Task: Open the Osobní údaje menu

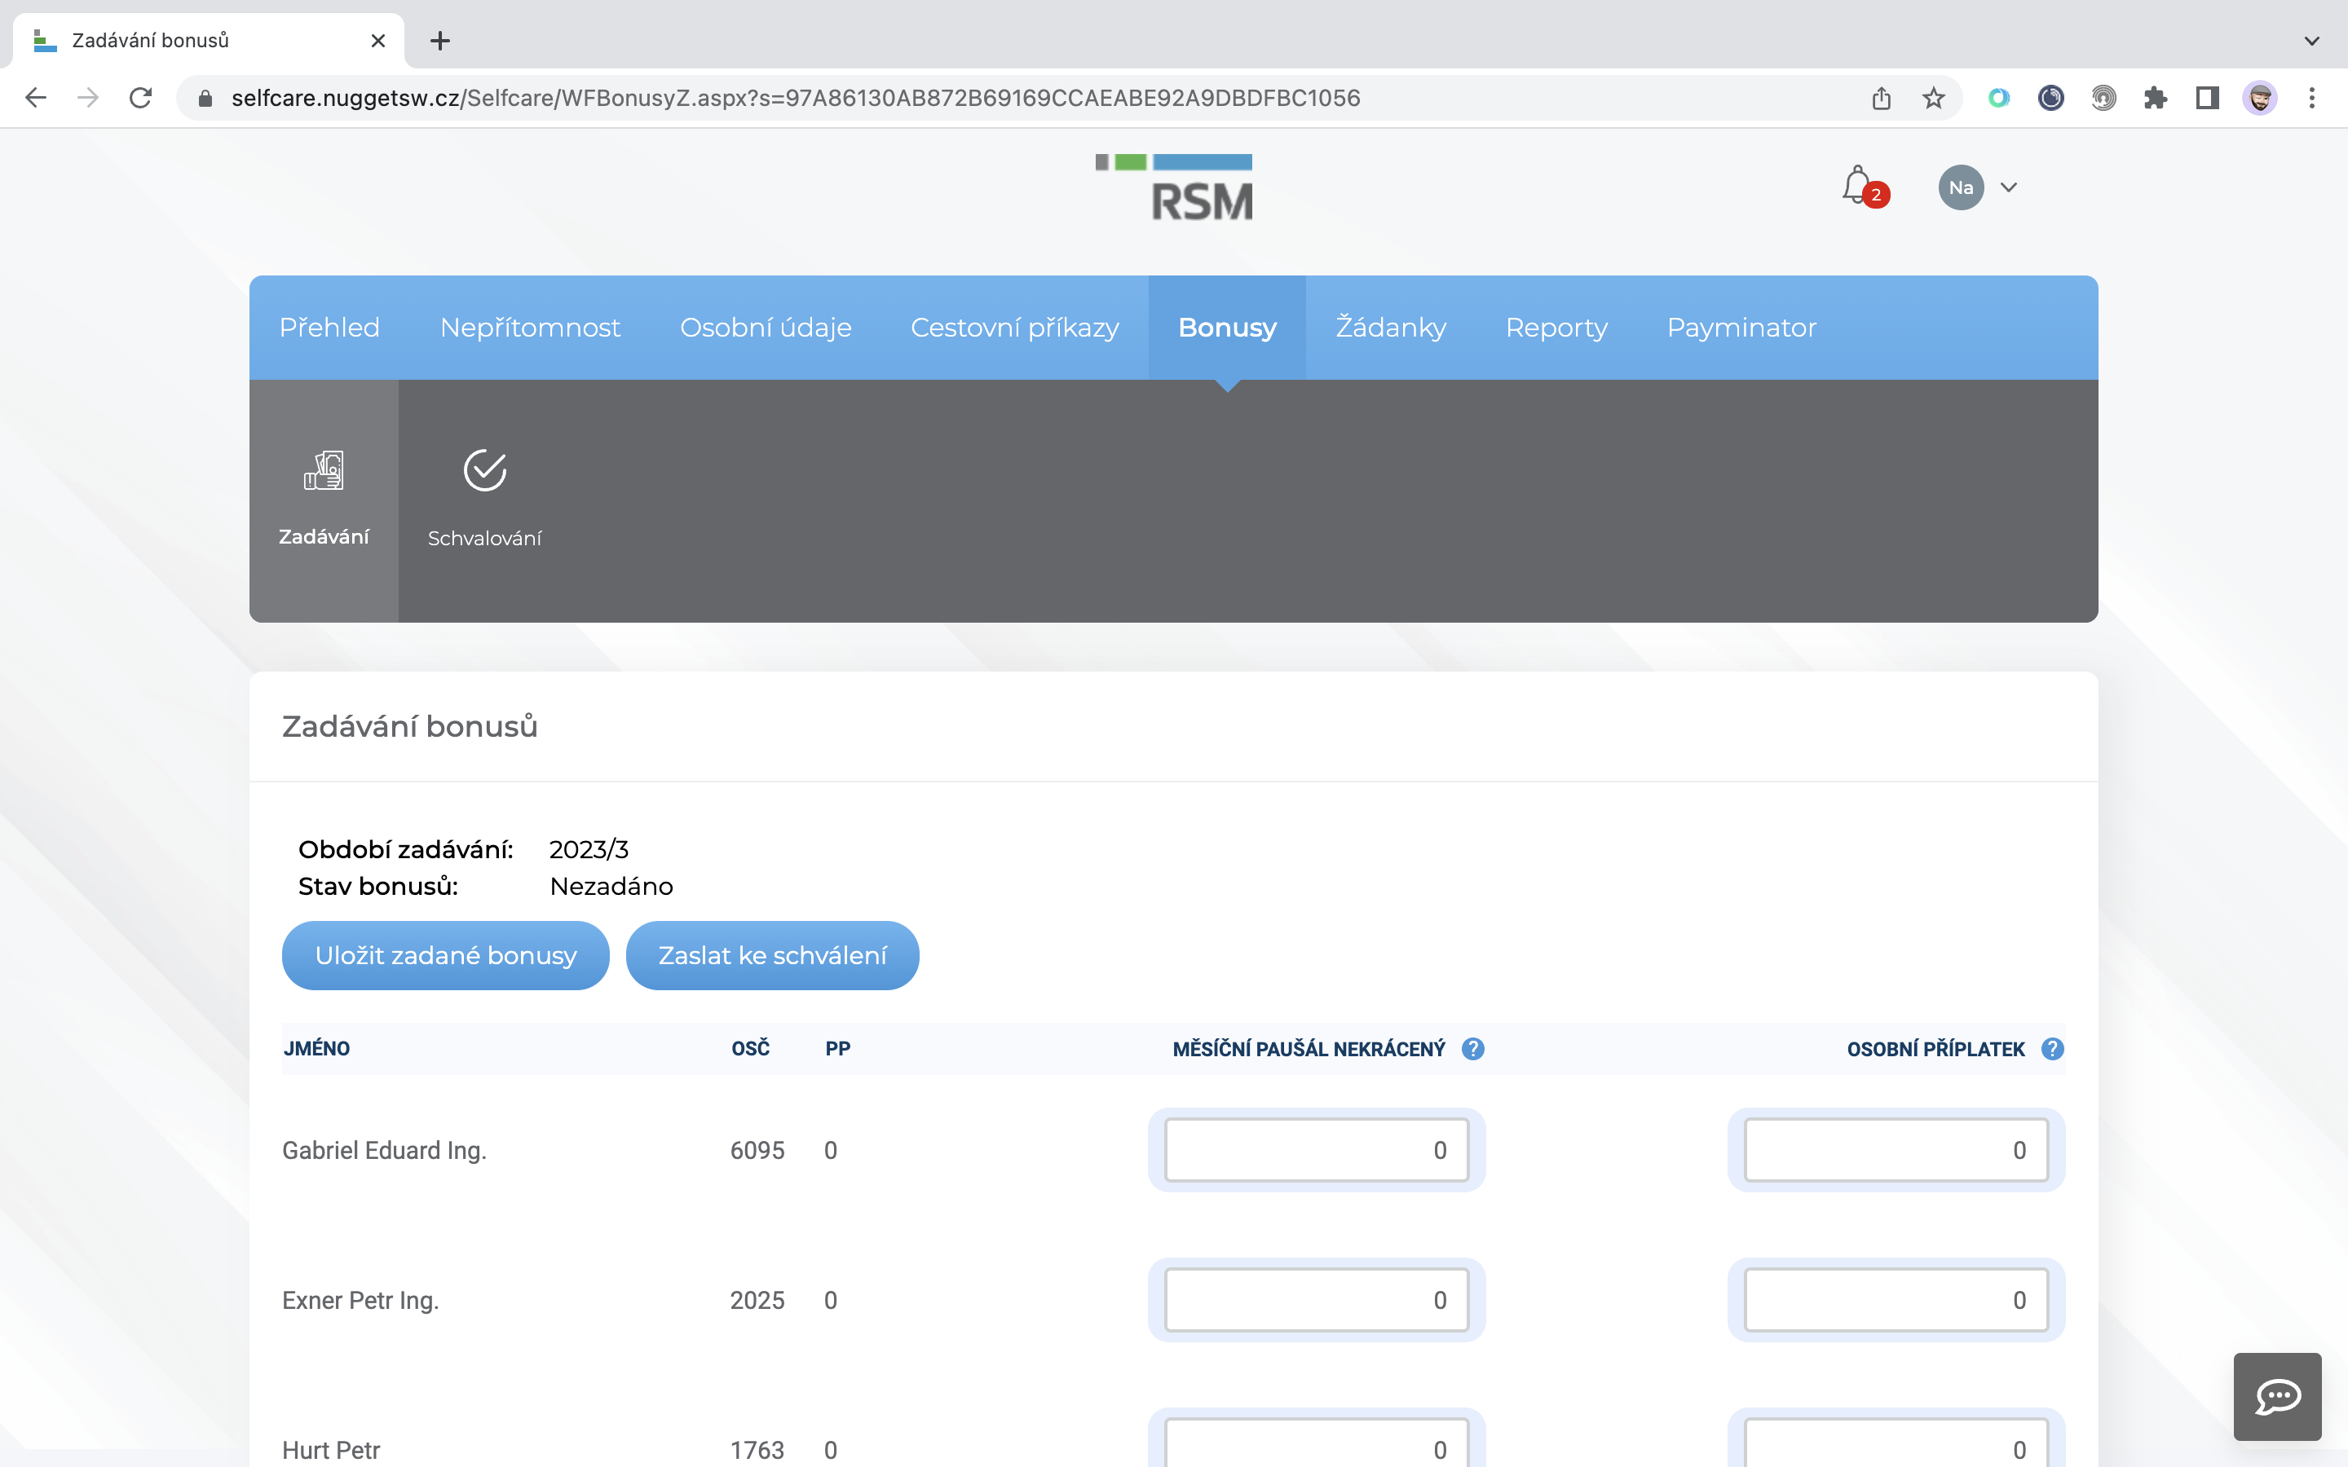Action: tap(766, 328)
